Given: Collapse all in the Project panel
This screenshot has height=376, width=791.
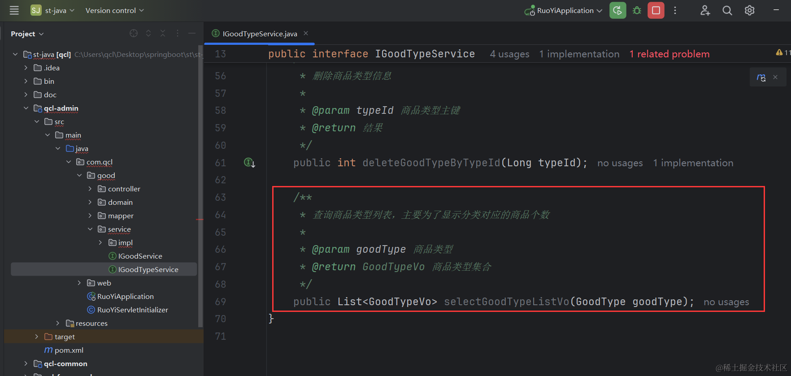Looking at the screenshot, I should (x=163, y=34).
